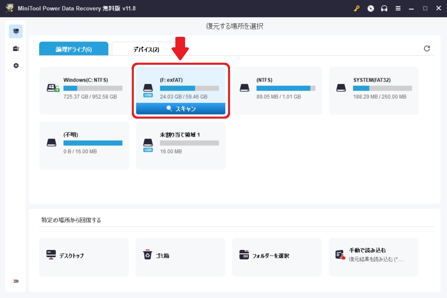Open support headphones icon
Image resolution: width=447 pixels, height=298 pixels.
(384, 9)
